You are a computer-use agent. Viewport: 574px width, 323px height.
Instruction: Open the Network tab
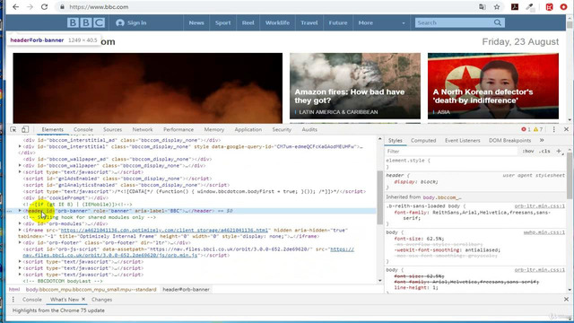coord(143,129)
